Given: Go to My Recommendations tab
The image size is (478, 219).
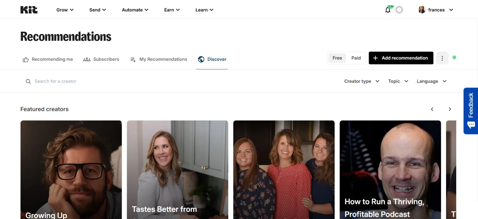Looking at the screenshot, I should [159, 59].
